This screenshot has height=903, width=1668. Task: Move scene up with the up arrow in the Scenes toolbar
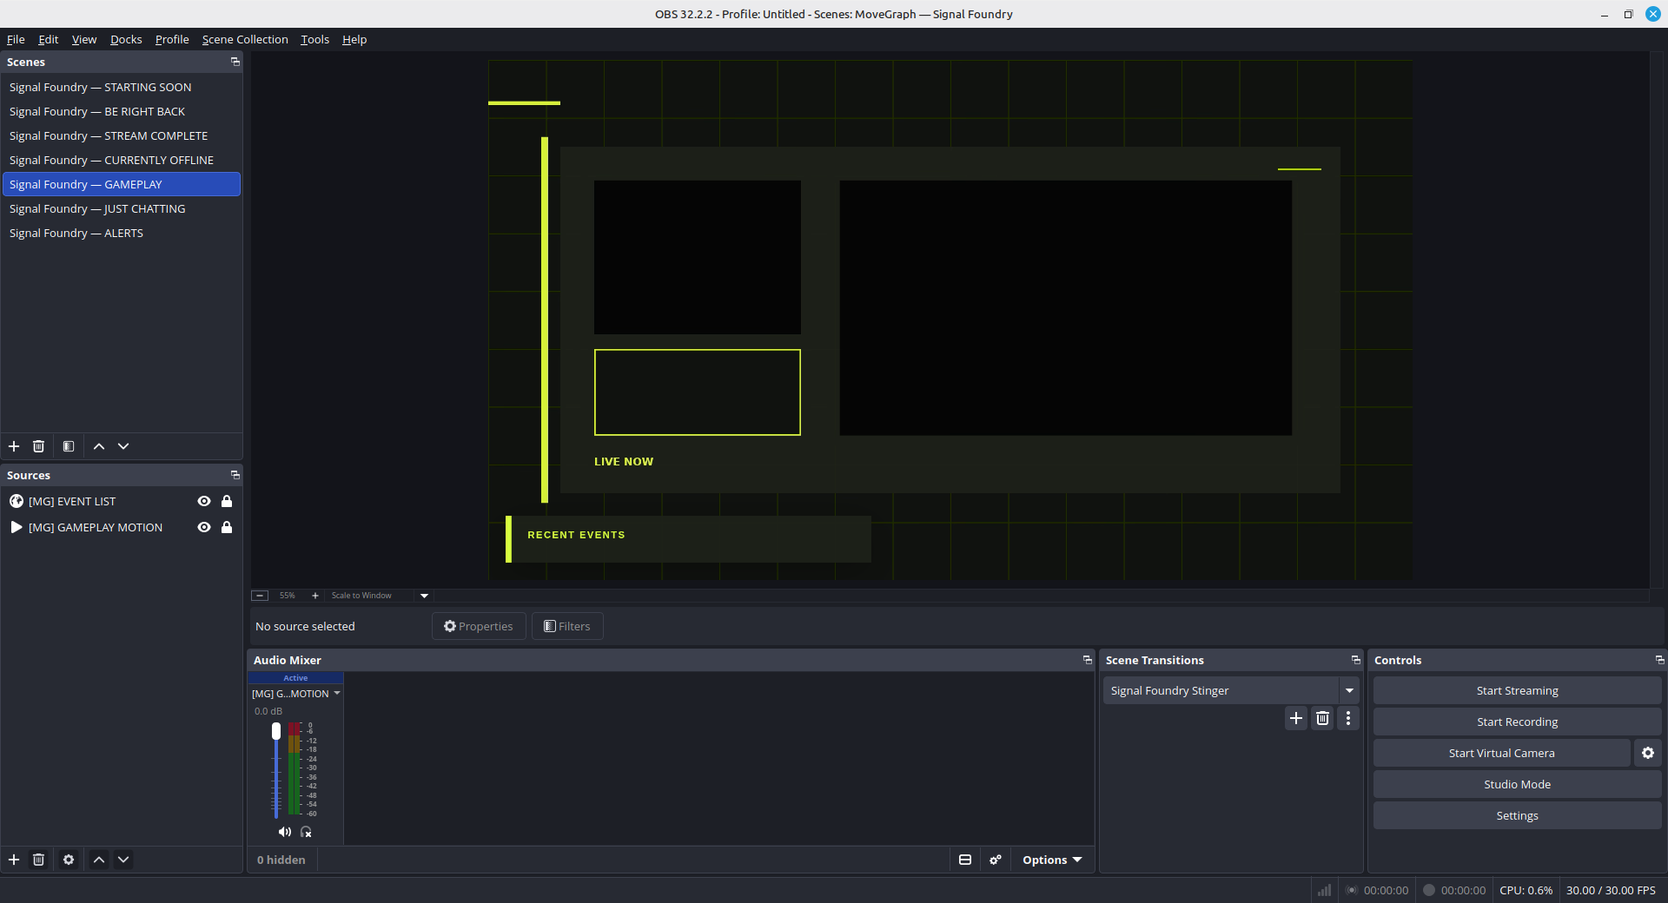point(99,446)
